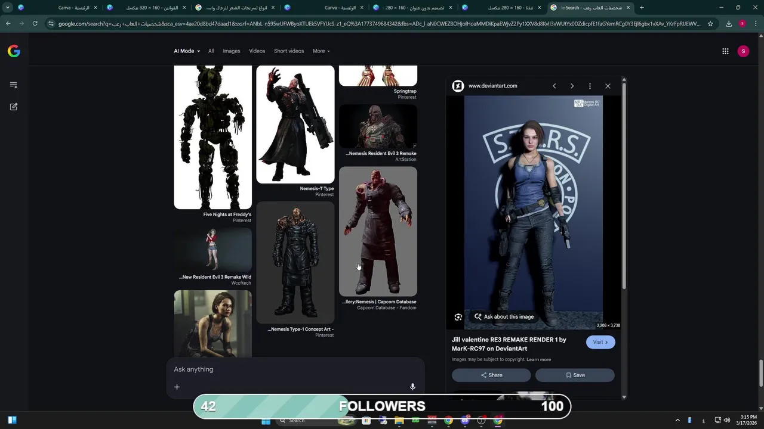
Task: Open Chrome downloads
Action: click(729, 24)
